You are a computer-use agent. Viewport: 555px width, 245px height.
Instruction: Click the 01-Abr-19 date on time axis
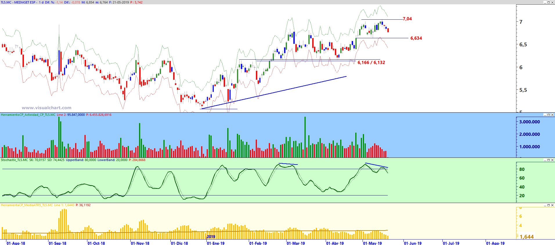pos(335,243)
